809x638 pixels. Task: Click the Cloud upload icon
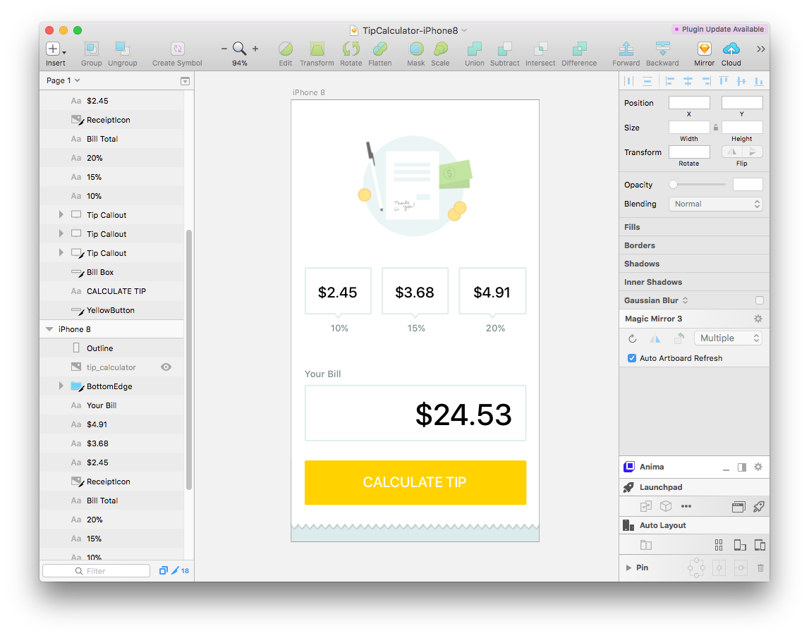tap(731, 49)
